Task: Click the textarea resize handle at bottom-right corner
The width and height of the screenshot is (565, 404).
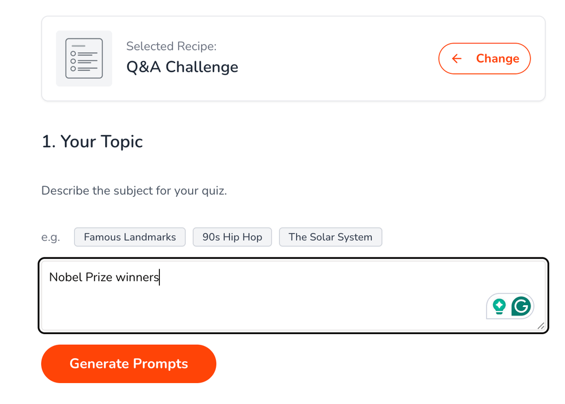Action: (x=541, y=326)
